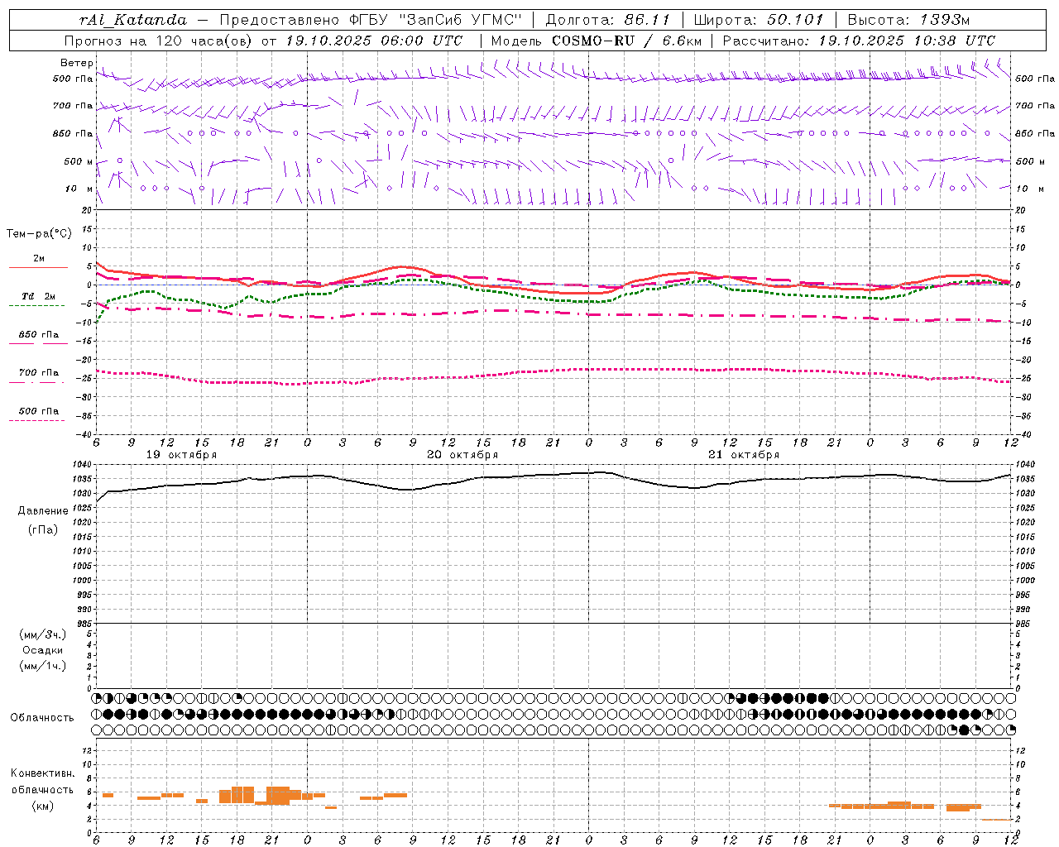
Task: Select the 700 гПа temperature legend label
Action: pyautogui.click(x=39, y=373)
